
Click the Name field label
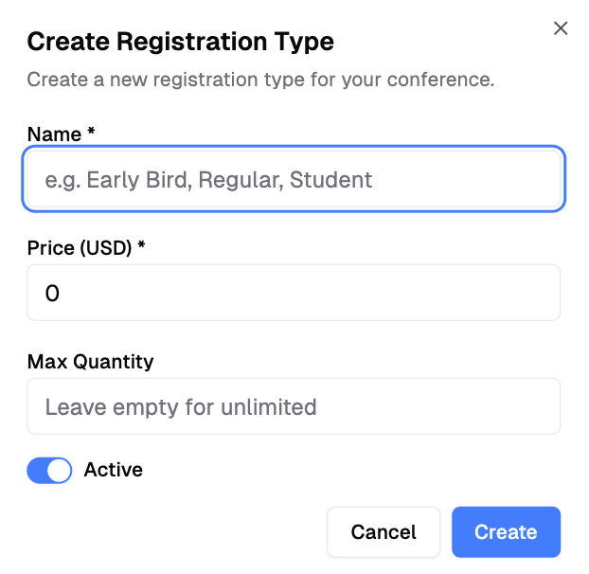coord(54,135)
